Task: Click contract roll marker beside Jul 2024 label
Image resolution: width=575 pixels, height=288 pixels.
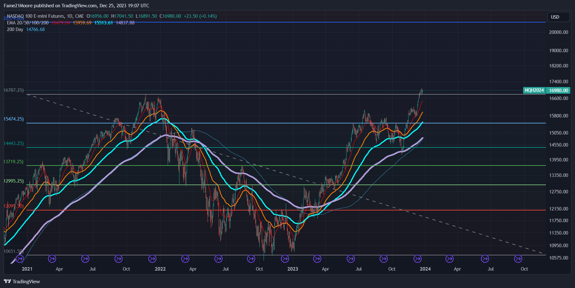Action: click(x=485, y=259)
